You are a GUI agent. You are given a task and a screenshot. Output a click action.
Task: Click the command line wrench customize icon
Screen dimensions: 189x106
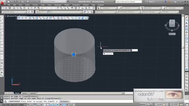(x=1, y=101)
